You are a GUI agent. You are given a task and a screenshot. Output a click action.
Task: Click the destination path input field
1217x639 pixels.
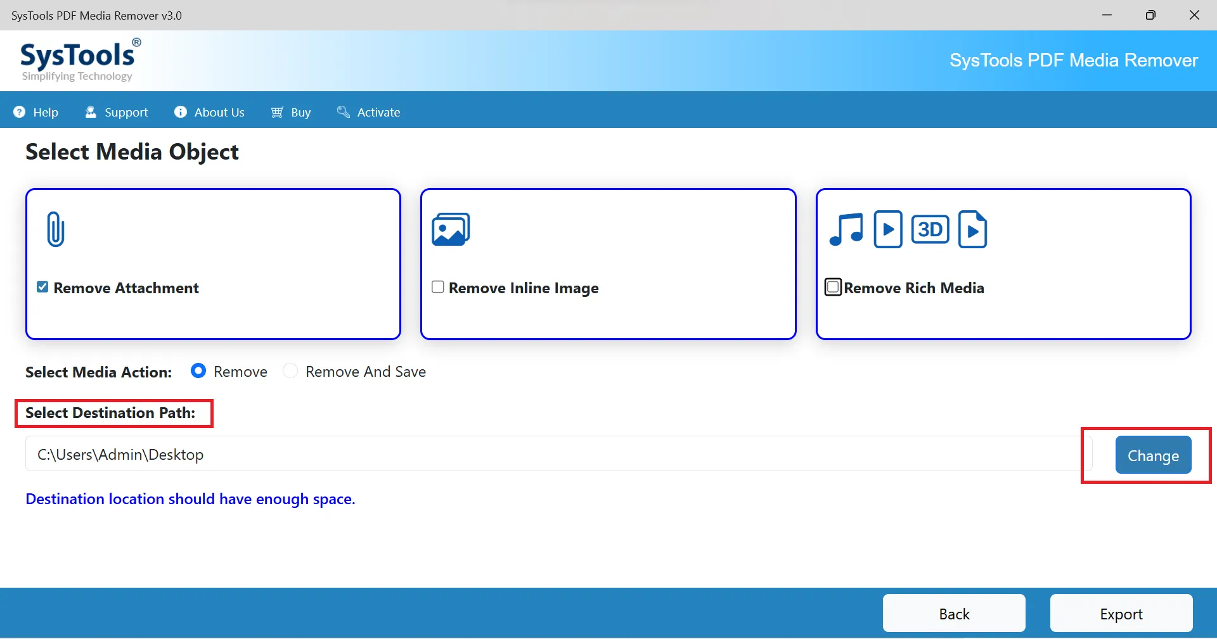559,454
